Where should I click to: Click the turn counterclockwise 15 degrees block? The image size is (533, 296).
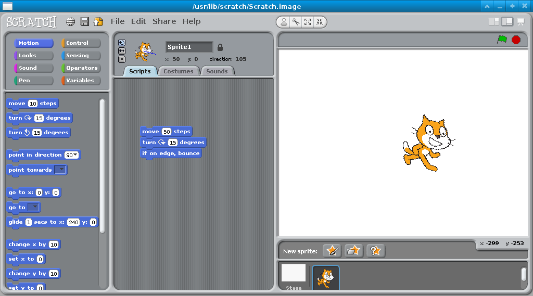(39, 133)
